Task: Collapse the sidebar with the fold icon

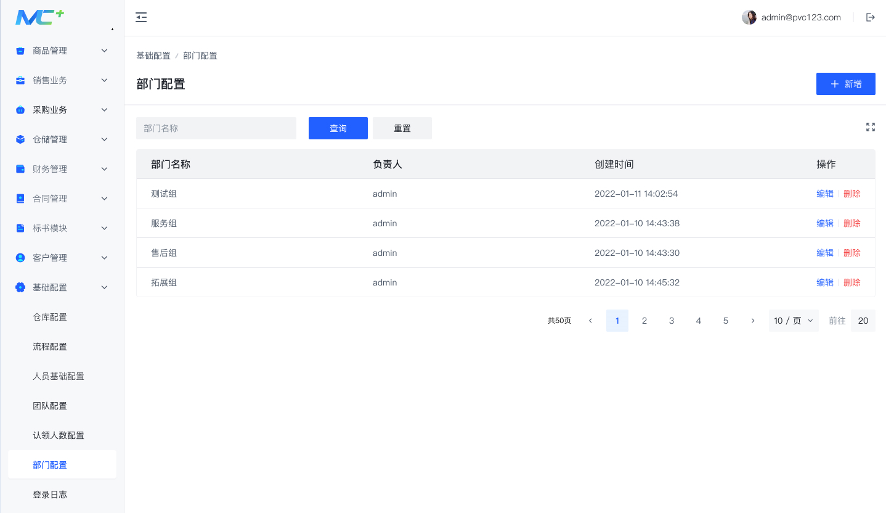Action: pyautogui.click(x=141, y=17)
